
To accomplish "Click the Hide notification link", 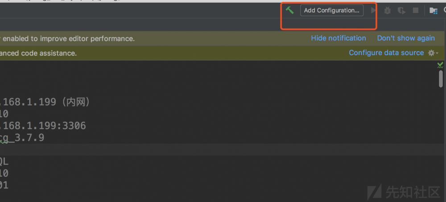I will (338, 38).
